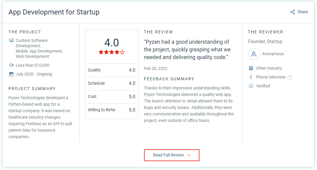Click the Share network icon

tap(293, 12)
